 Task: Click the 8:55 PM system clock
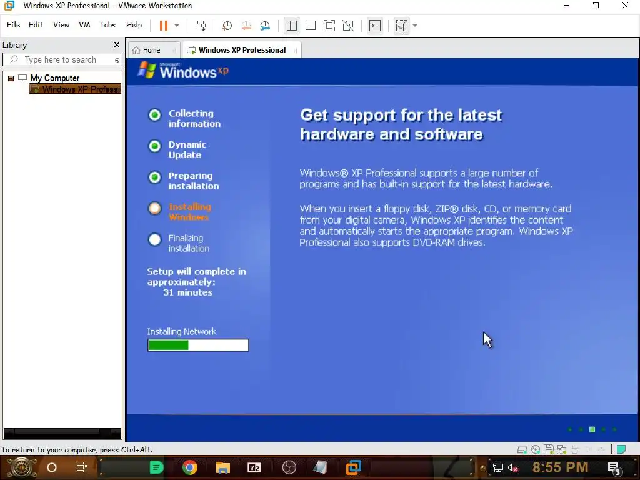click(x=560, y=467)
